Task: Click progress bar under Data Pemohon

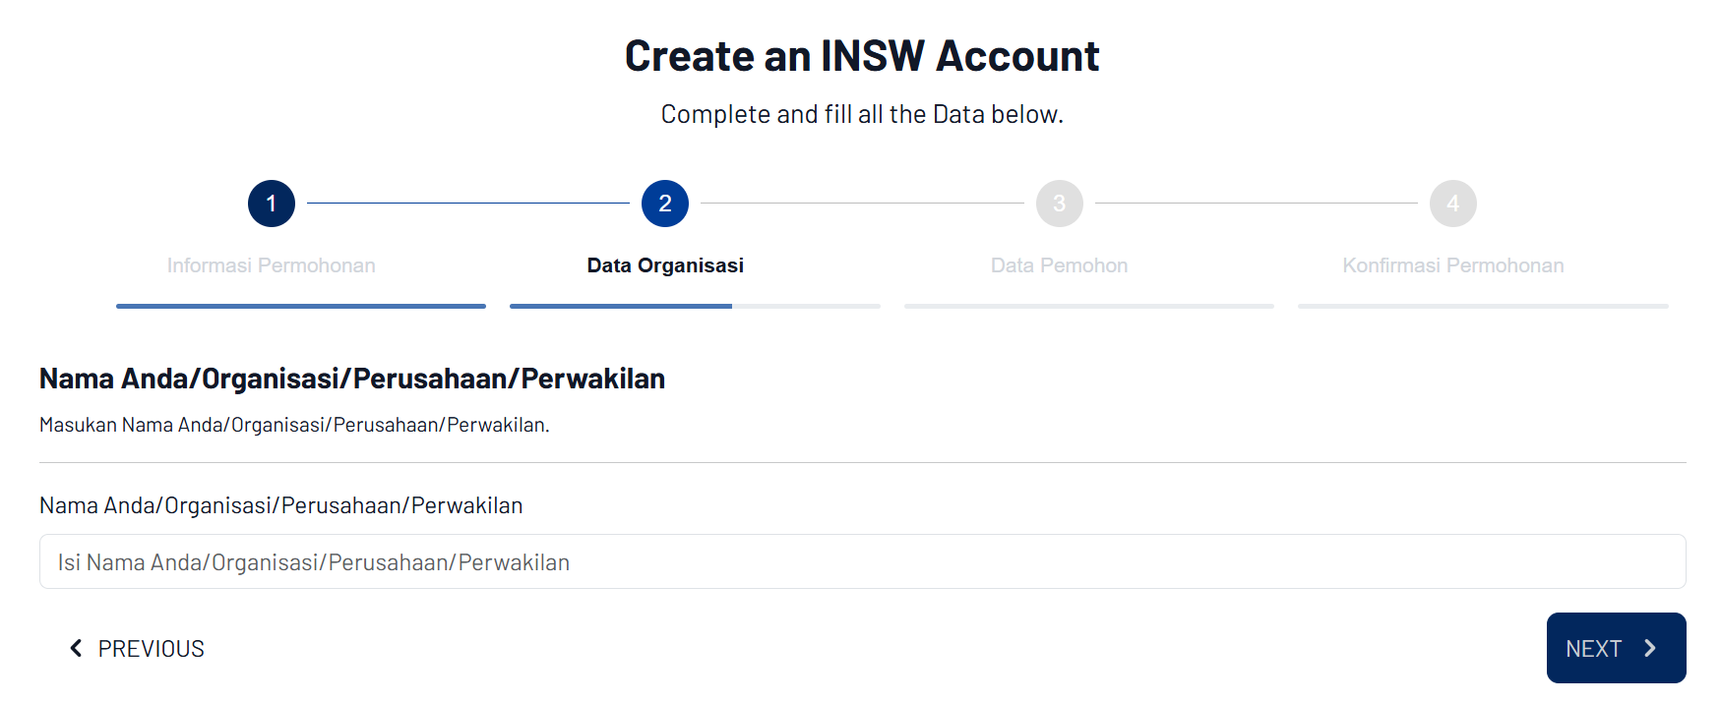Action: [1088, 306]
